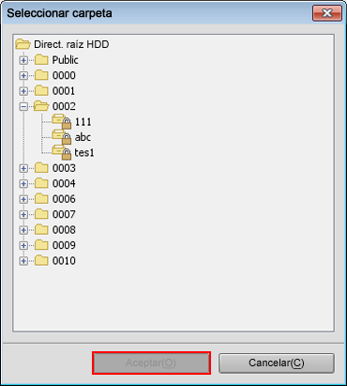Expand the Public folder node
Viewport: 347px width, 386px height.
point(23,60)
